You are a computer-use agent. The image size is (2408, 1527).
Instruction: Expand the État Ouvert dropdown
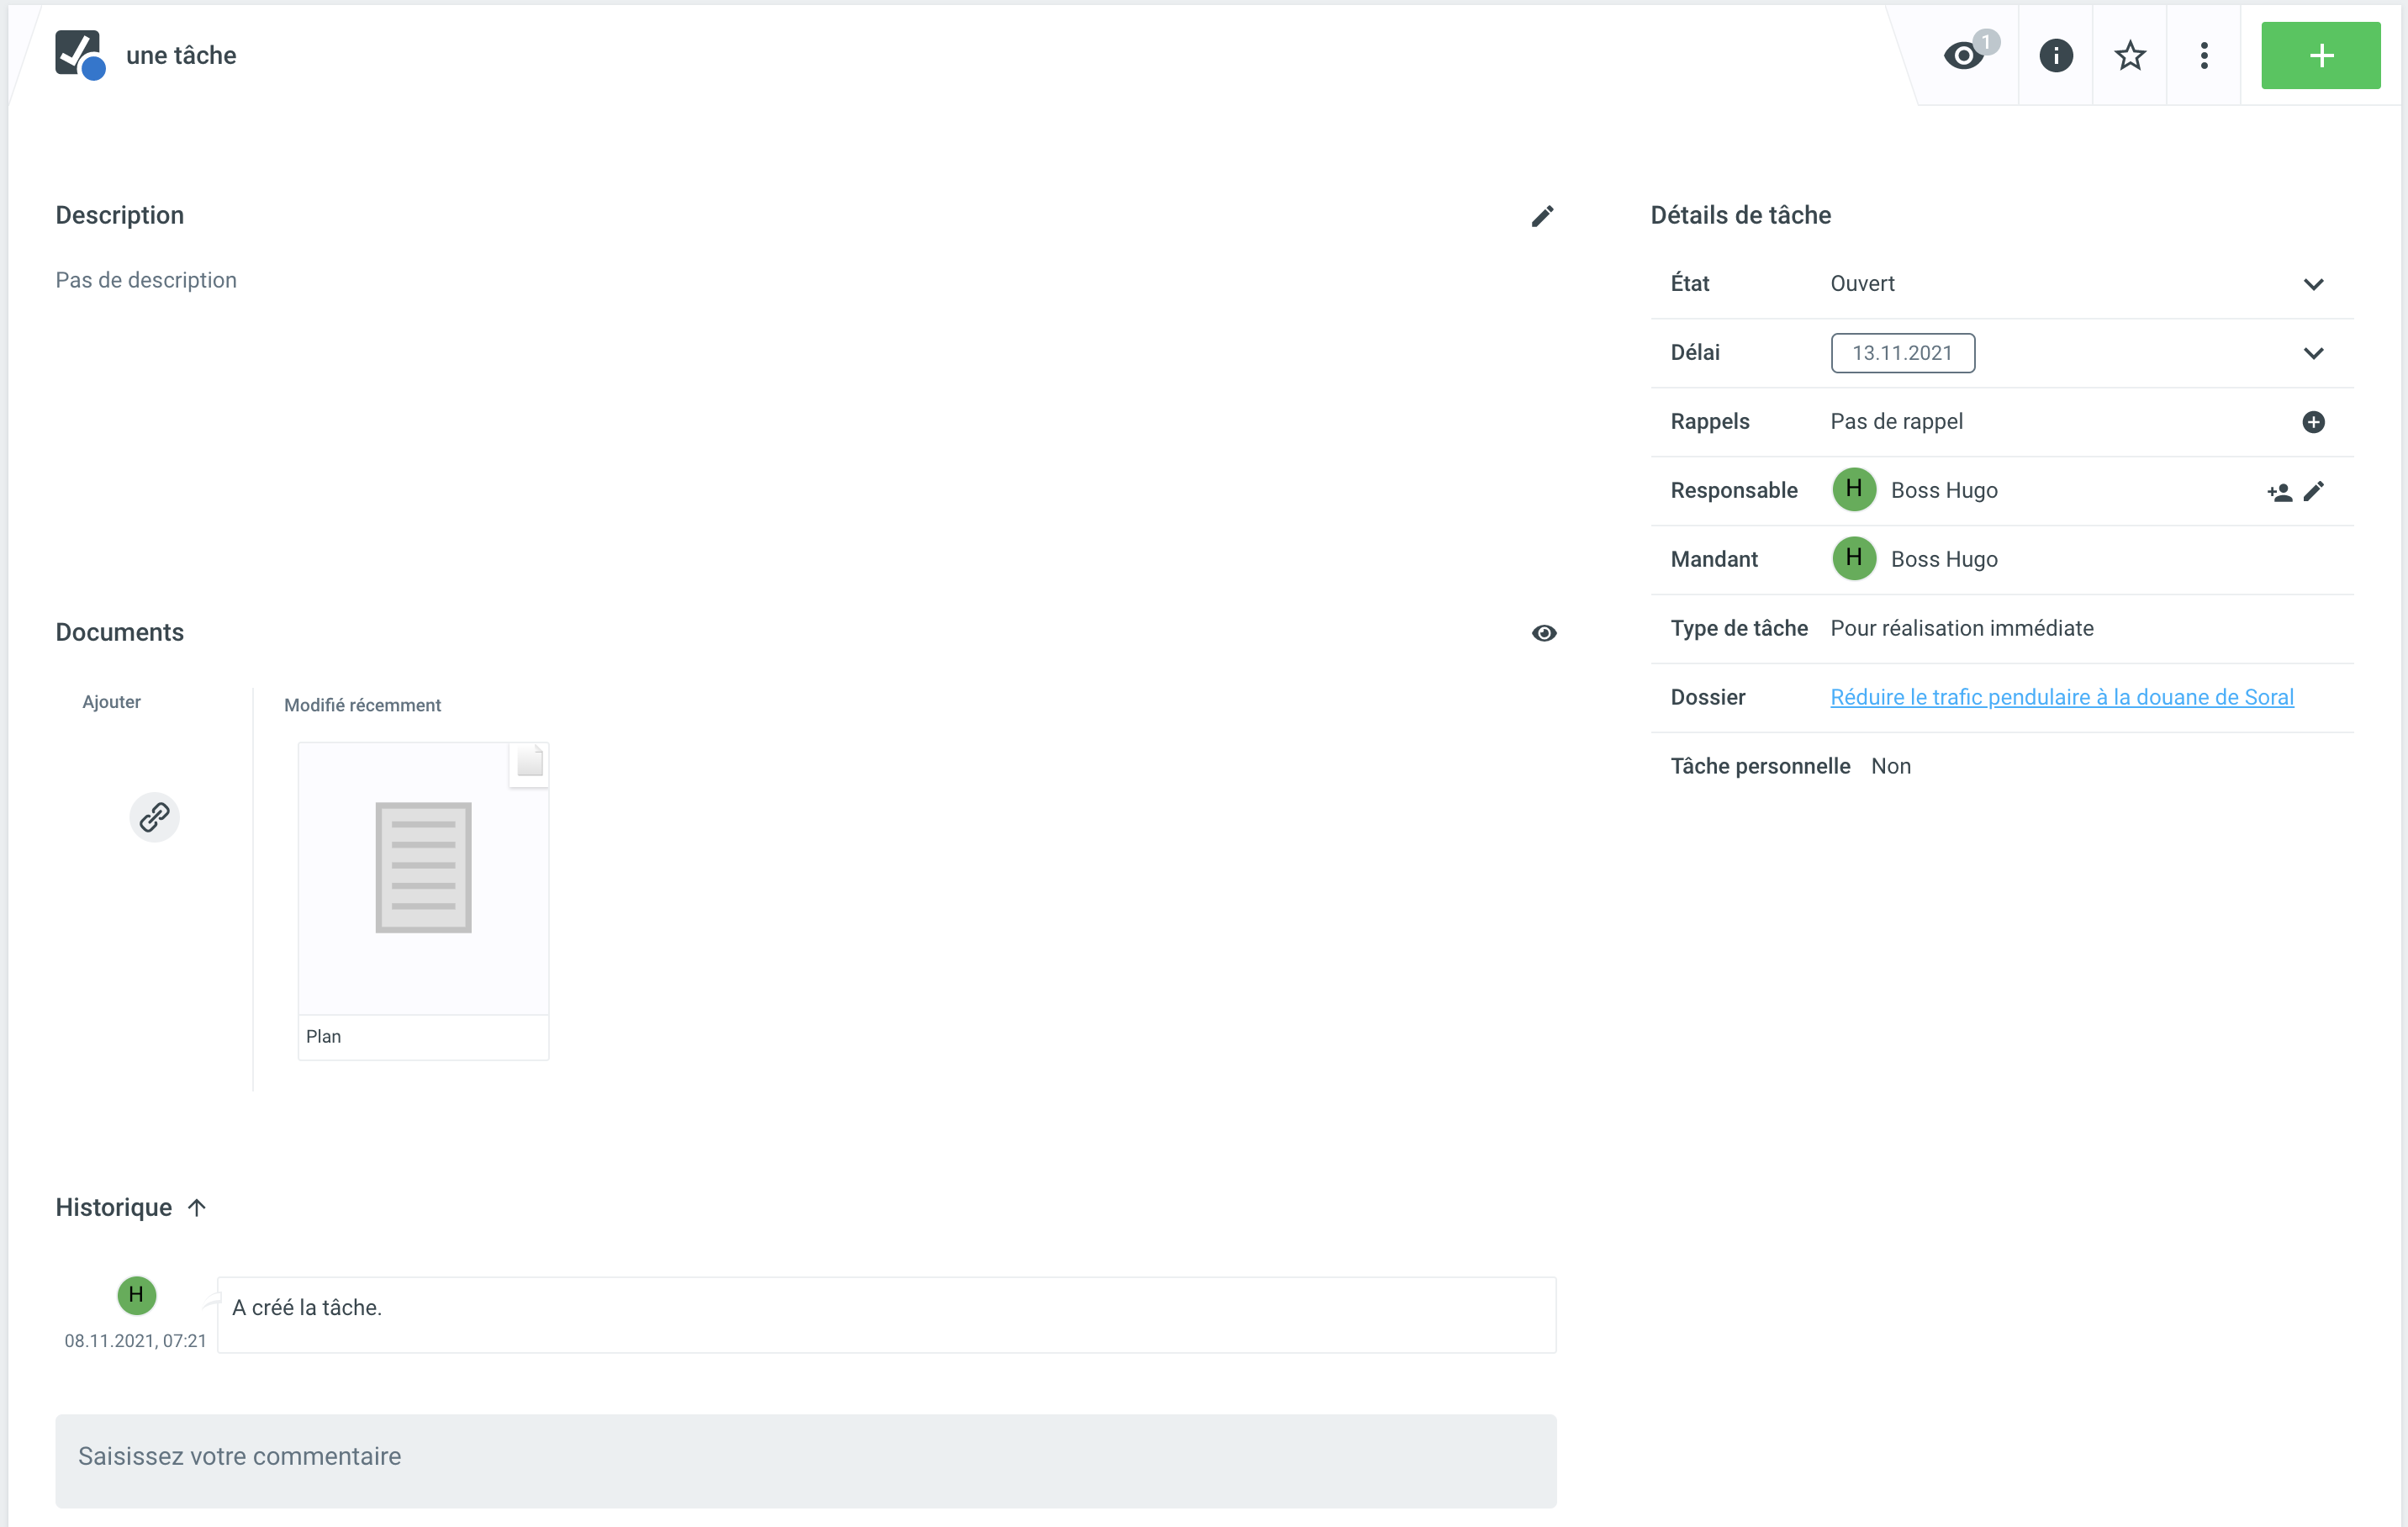[2313, 284]
